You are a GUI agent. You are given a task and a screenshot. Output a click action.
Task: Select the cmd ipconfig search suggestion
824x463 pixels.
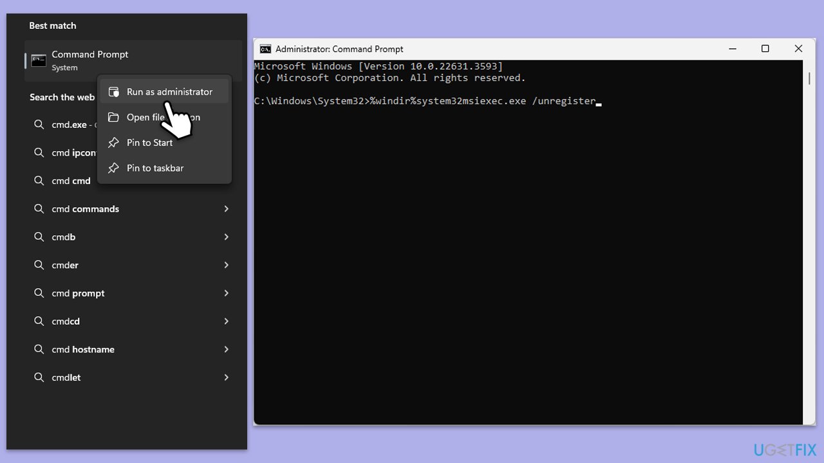pyautogui.click(x=73, y=153)
